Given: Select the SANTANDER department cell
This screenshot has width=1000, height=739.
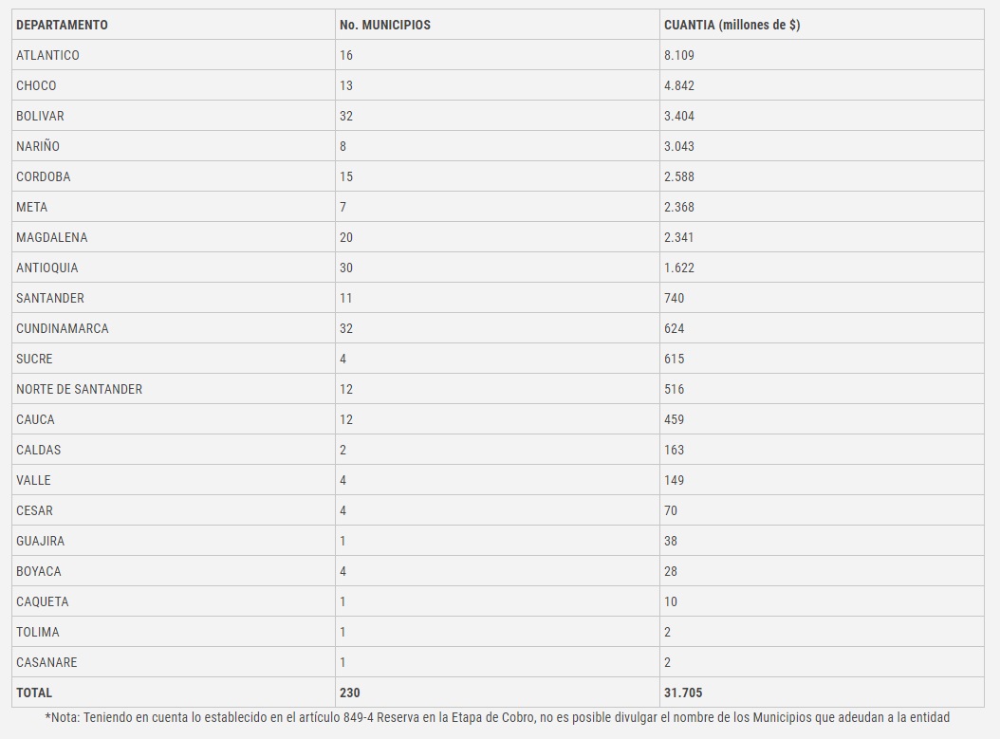Looking at the screenshot, I should click(50, 298).
